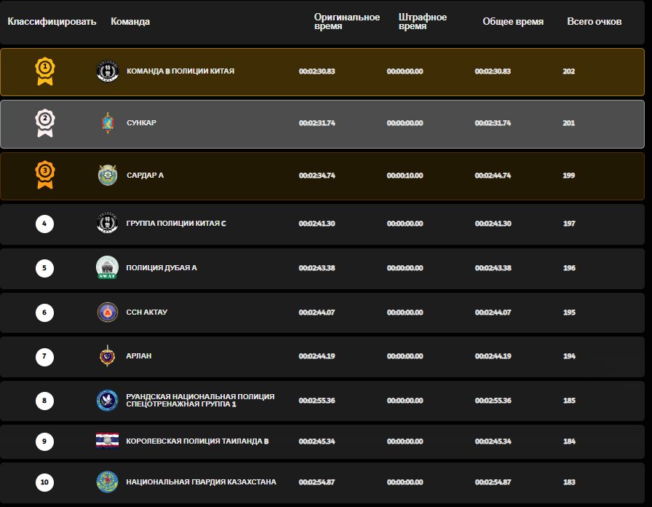Click the Thailand flag icon

[107, 441]
